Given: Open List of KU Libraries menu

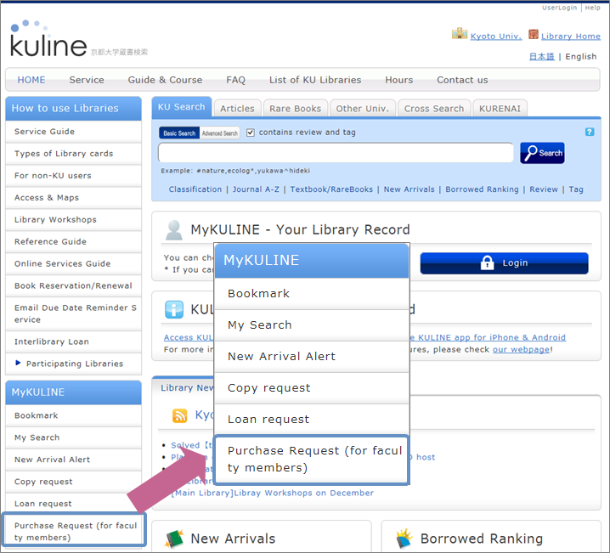Looking at the screenshot, I should click(315, 80).
